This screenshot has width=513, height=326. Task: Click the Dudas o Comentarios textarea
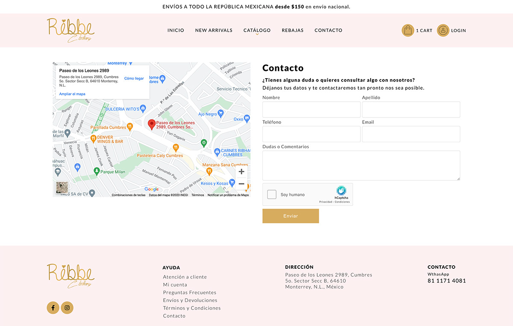[x=361, y=165]
